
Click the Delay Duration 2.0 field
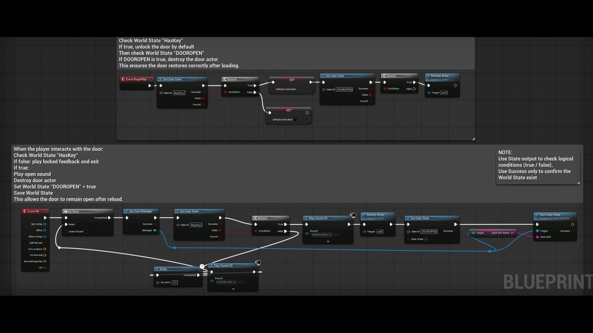point(175,282)
